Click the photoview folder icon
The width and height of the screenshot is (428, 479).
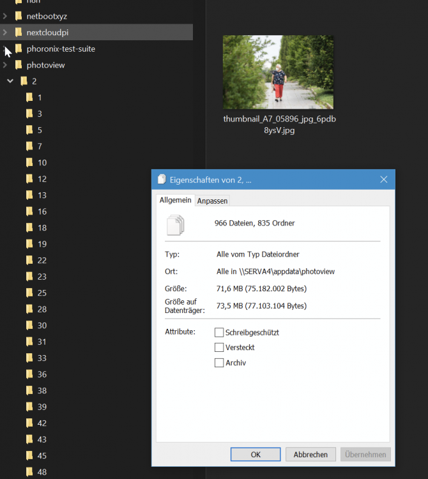click(x=19, y=65)
